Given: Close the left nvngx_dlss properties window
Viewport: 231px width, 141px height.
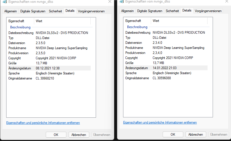Looking at the screenshot, I should coord(110,2).
